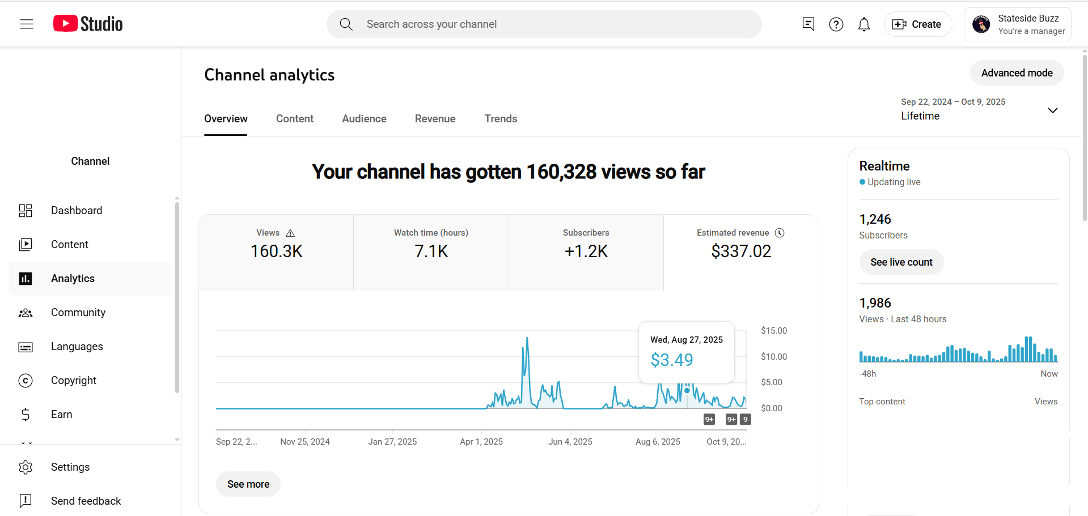Open the comments feedback icon in header

click(x=808, y=24)
